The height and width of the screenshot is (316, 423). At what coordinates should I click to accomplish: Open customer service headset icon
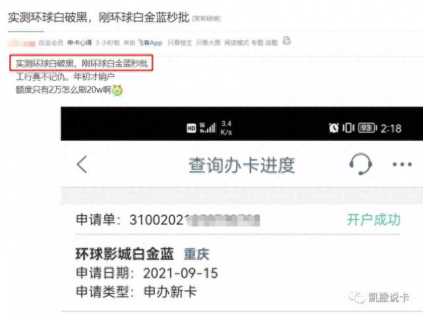point(360,164)
